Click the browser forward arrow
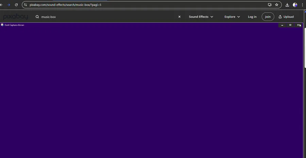Image resolution: width=306 pixels, height=158 pixels. click(x=8, y=5)
